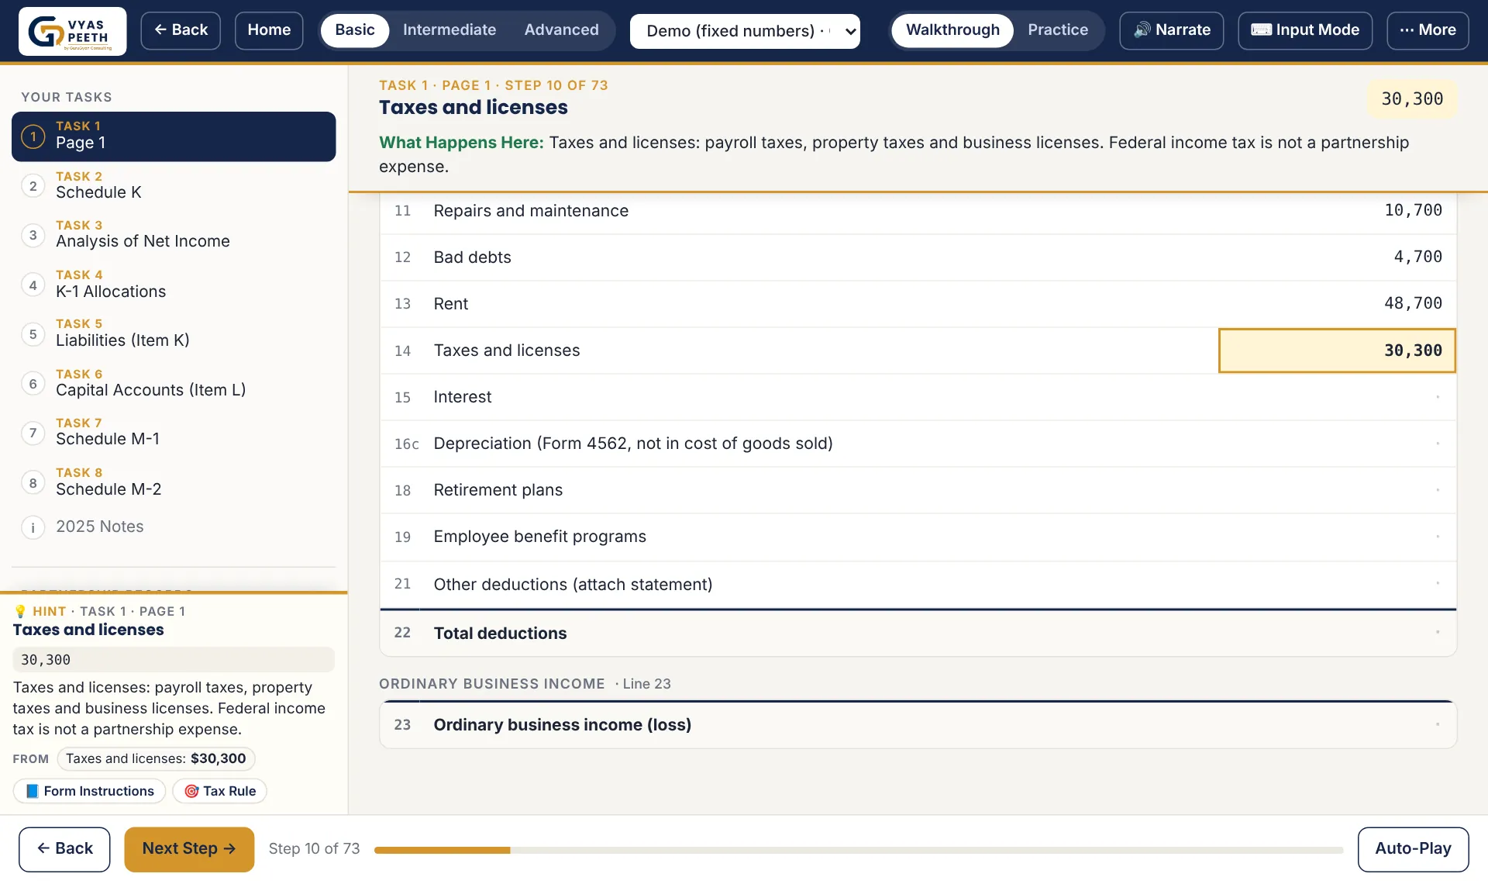This screenshot has width=1488, height=884.
Task: Click the Rent value 48,700
Action: 1413,303
